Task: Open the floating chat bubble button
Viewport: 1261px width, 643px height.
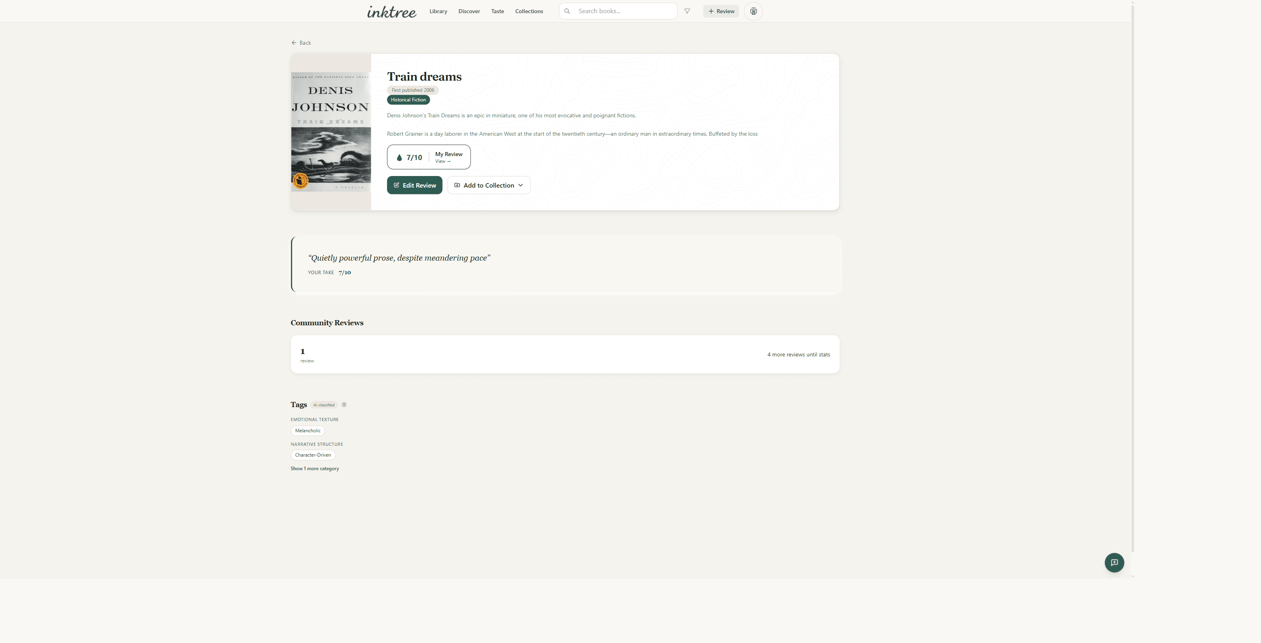Action: pyautogui.click(x=1115, y=563)
